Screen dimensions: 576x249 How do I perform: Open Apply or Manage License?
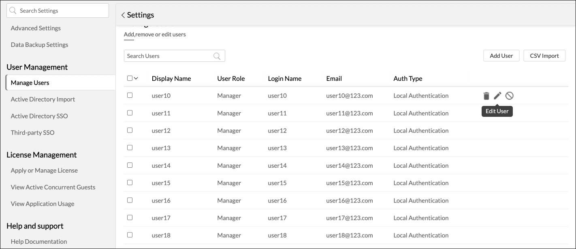[x=44, y=171]
